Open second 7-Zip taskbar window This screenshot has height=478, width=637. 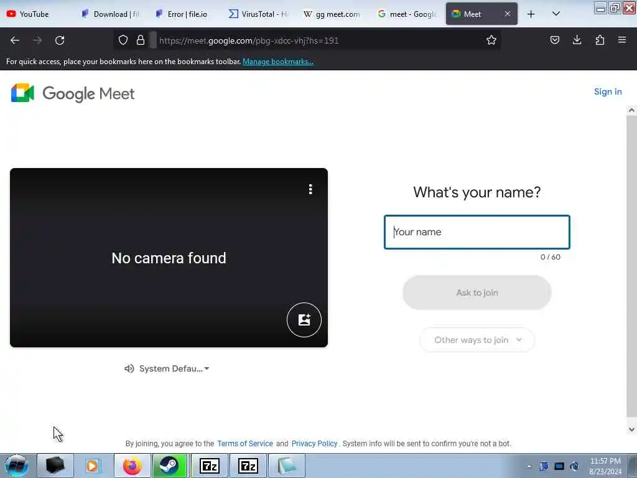point(248,466)
